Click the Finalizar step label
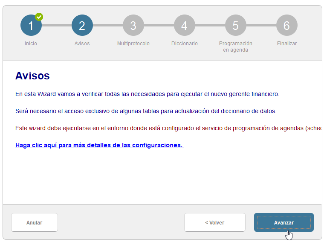The image size is (324, 242). (x=287, y=44)
